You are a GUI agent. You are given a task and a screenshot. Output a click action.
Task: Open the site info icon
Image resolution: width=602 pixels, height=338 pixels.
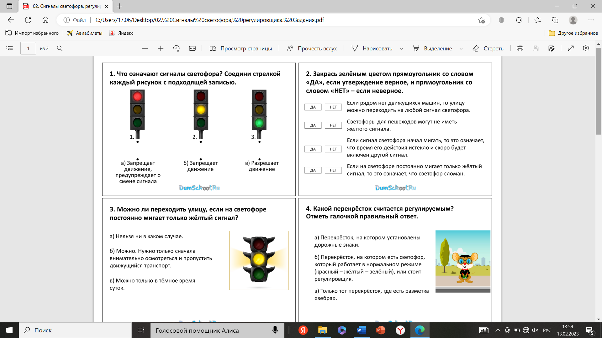tap(66, 20)
